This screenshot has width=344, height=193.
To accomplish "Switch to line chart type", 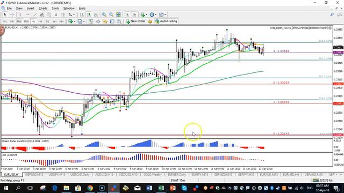I will (96, 14).
